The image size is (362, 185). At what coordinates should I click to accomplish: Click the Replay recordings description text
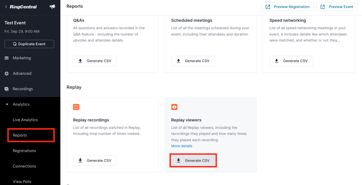click(107, 131)
